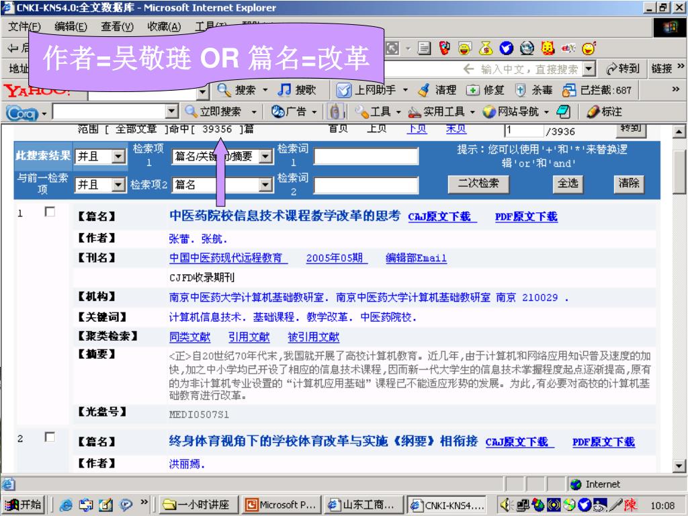Viewport: 688px width, 516px height.
Task: Tick the checkbox for result 2
Action: 50,437
